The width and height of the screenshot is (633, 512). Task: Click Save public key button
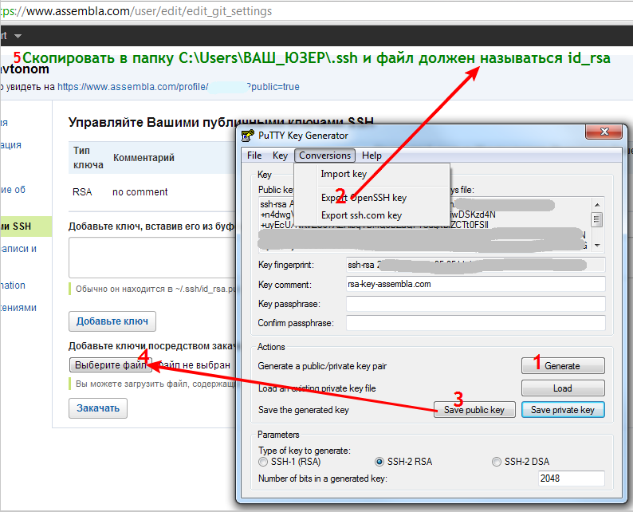(474, 410)
